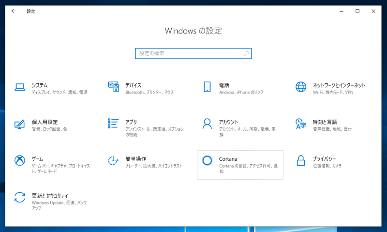Click '位置情報、カメラ' description
The width and height of the screenshot is (387, 232).
tap(327, 166)
